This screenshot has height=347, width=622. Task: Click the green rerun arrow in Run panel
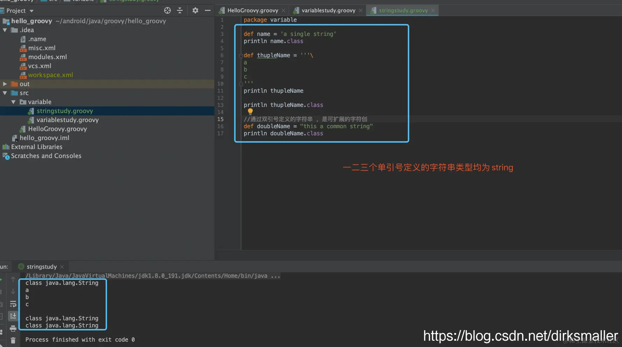pyautogui.click(x=1, y=279)
